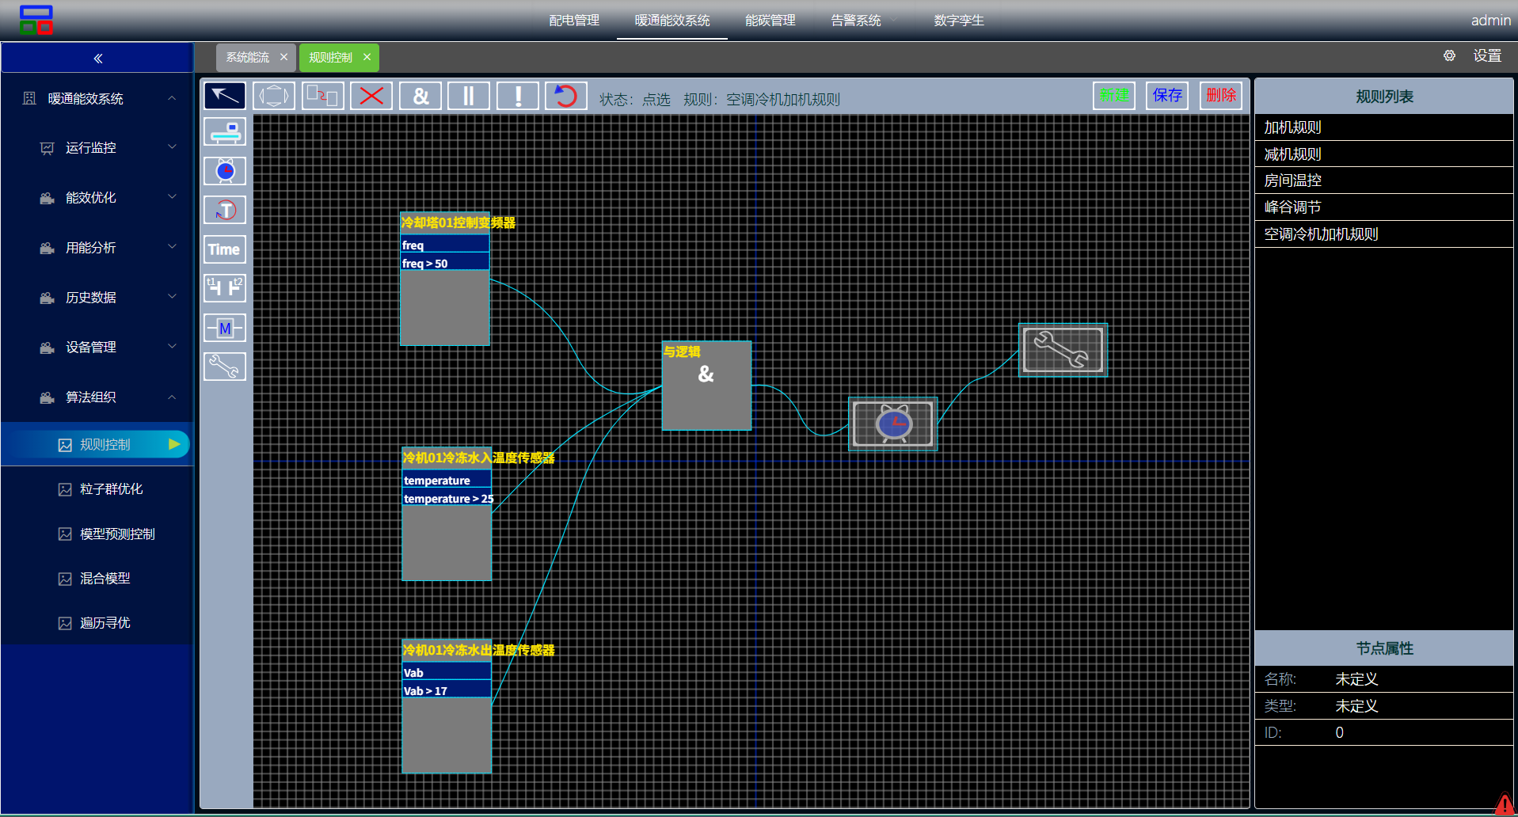Click the red 删除 button

[1220, 96]
